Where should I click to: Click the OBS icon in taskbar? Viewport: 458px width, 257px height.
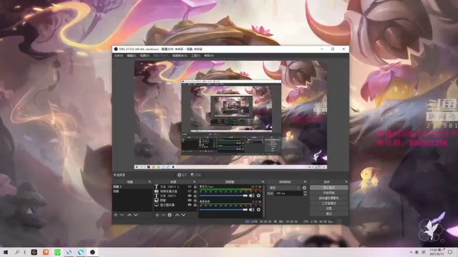92,252
